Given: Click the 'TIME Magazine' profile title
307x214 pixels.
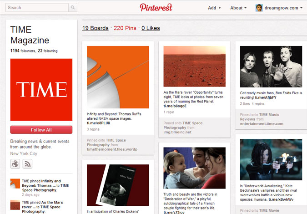Looking at the screenshot, I should click(30, 35).
